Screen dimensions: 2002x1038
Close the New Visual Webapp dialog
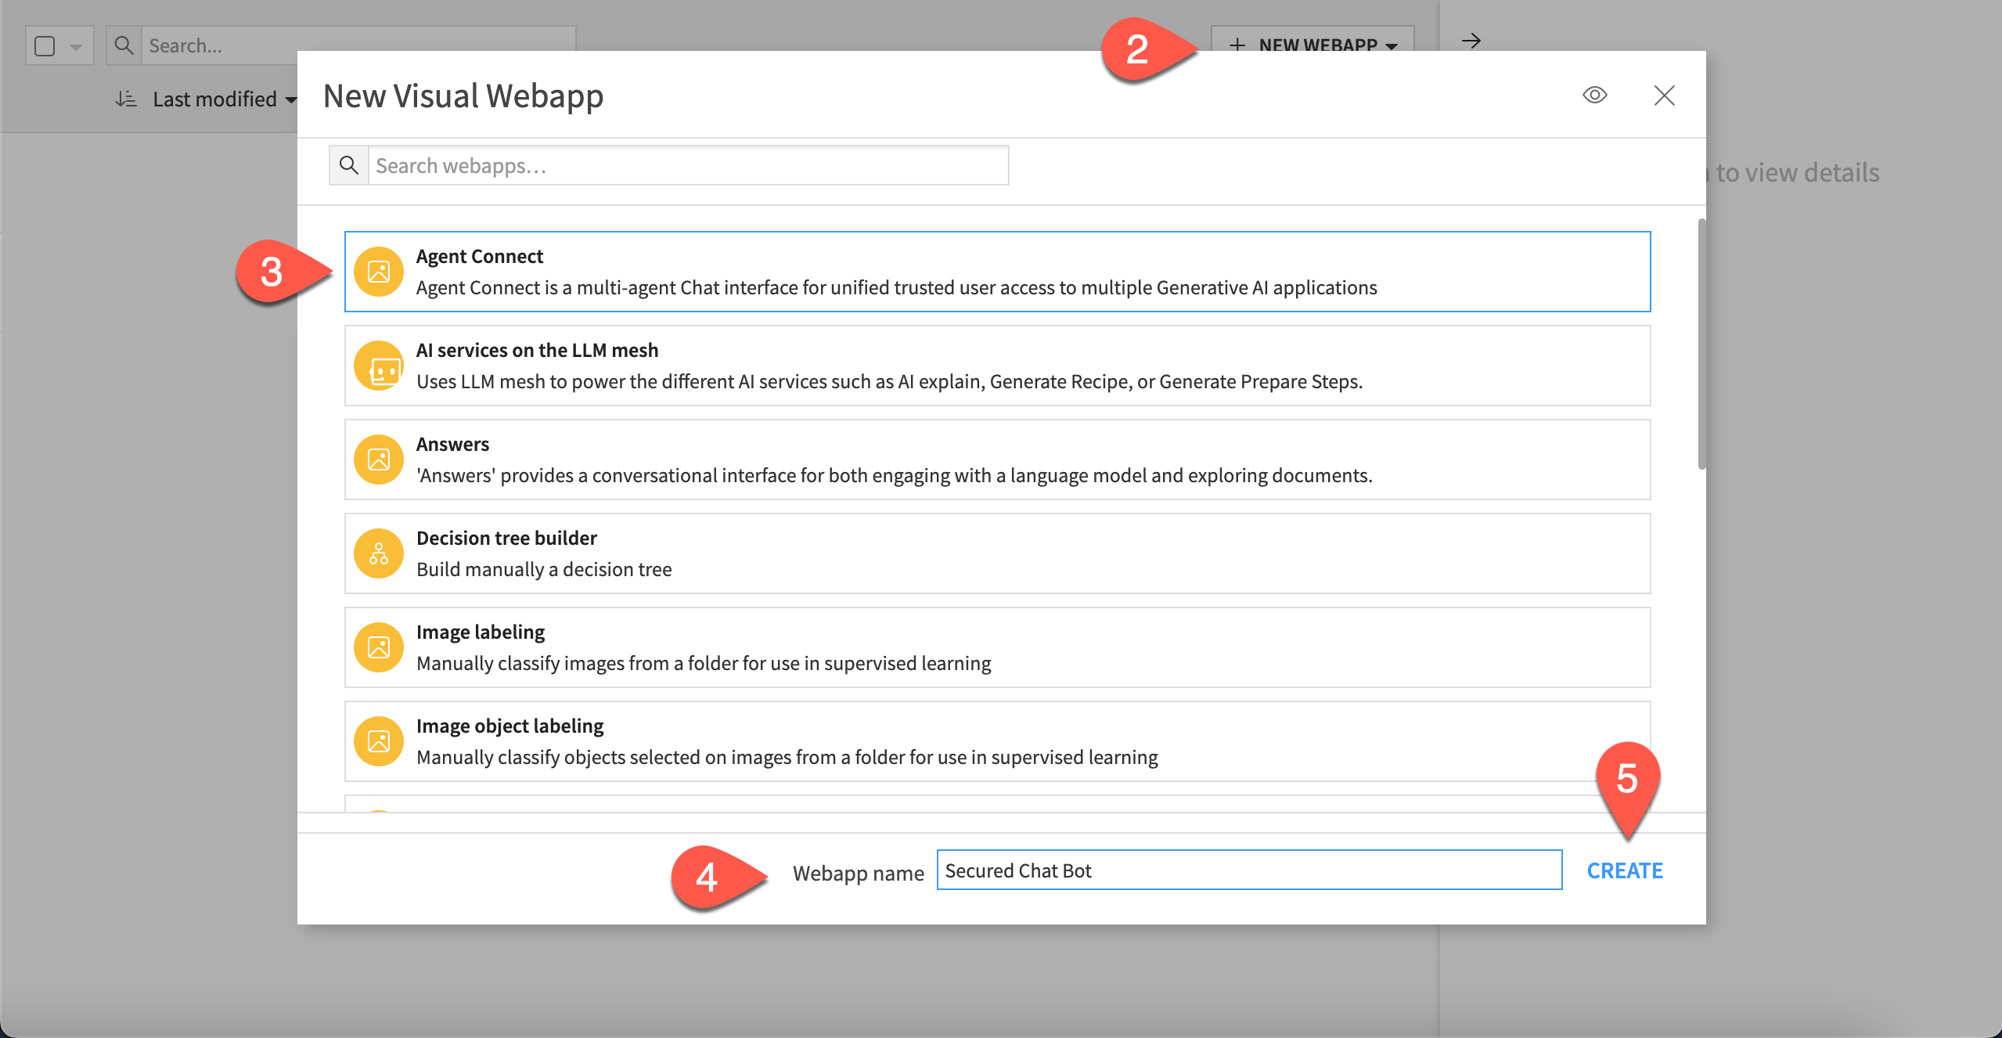pyautogui.click(x=1664, y=96)
